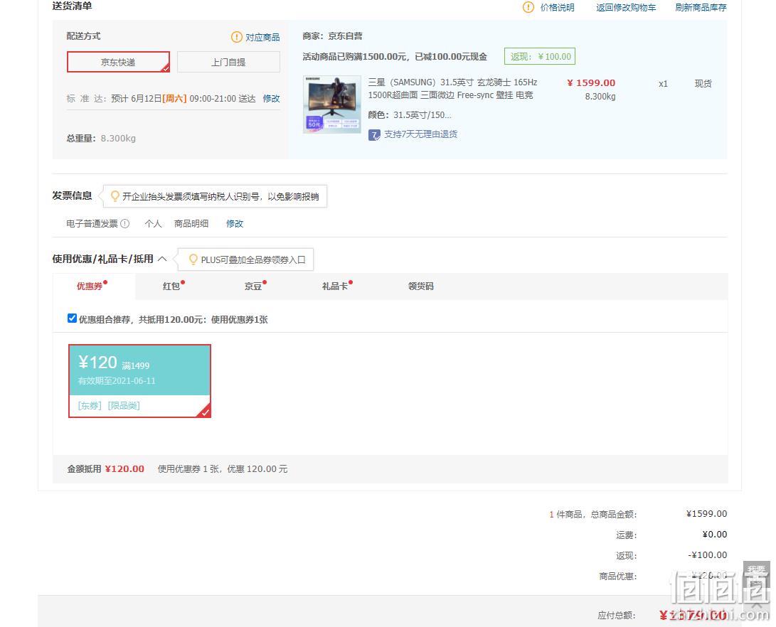Image resolution: width=776 pixels, height=627 pixels.
Task: Click 支持7天无理由退货 link
Action: point(420,134)
